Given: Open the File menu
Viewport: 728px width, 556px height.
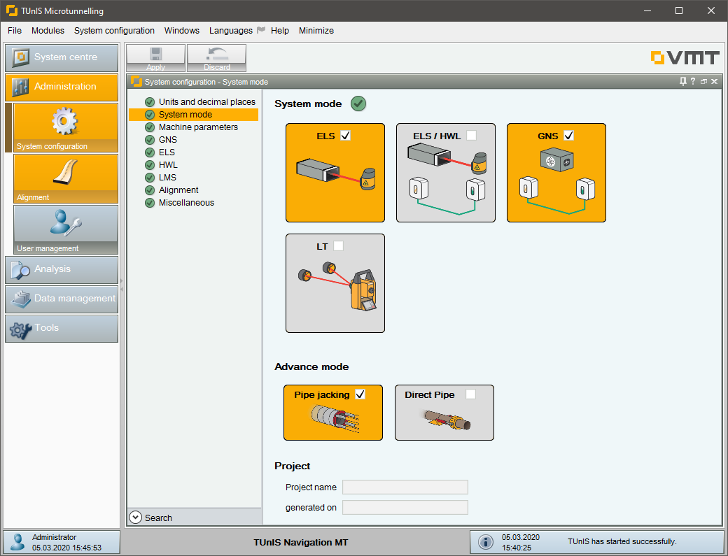Looking at the screenshot, I should (x=15, y=31).
